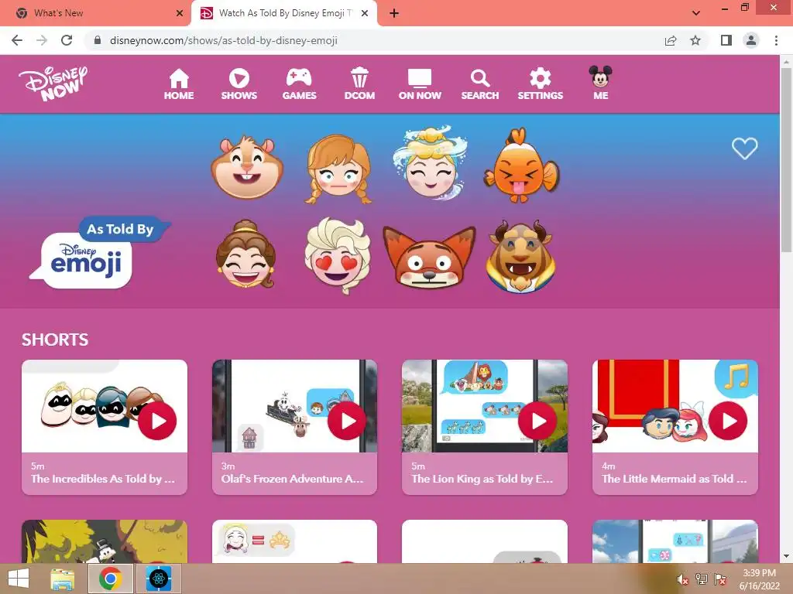Click 'The Incredibles As Told by ...' title
793x594 pixels.
pos(103,479)
